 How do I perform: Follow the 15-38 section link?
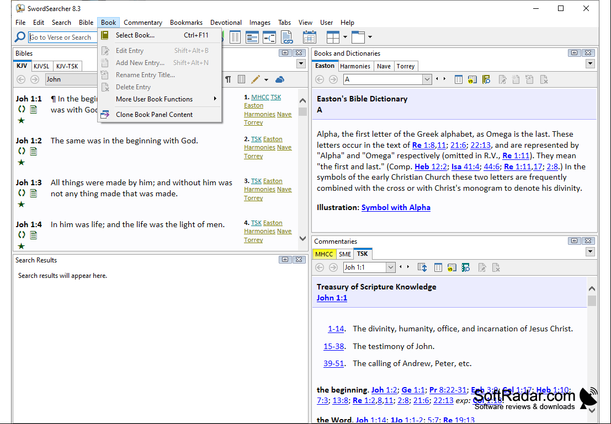[334, 346]
